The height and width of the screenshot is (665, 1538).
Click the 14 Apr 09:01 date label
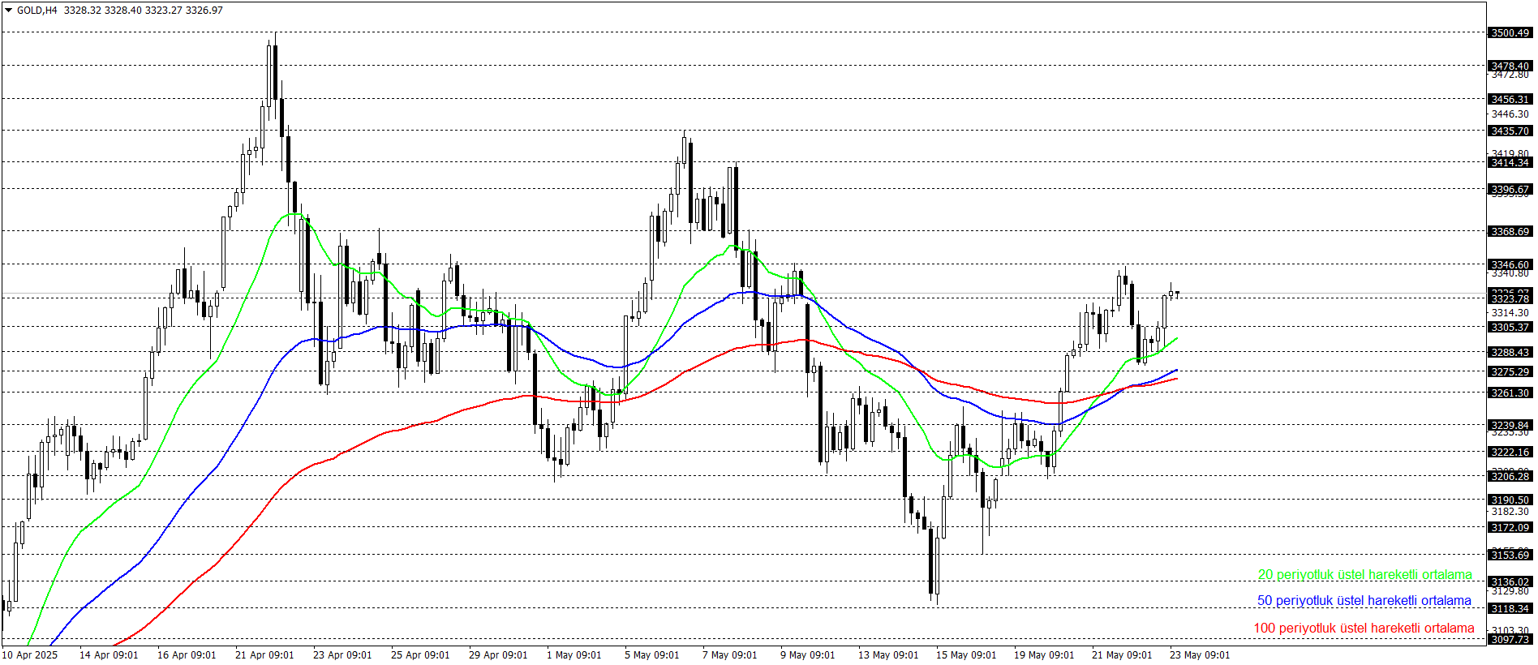click(x=109, y=655)
